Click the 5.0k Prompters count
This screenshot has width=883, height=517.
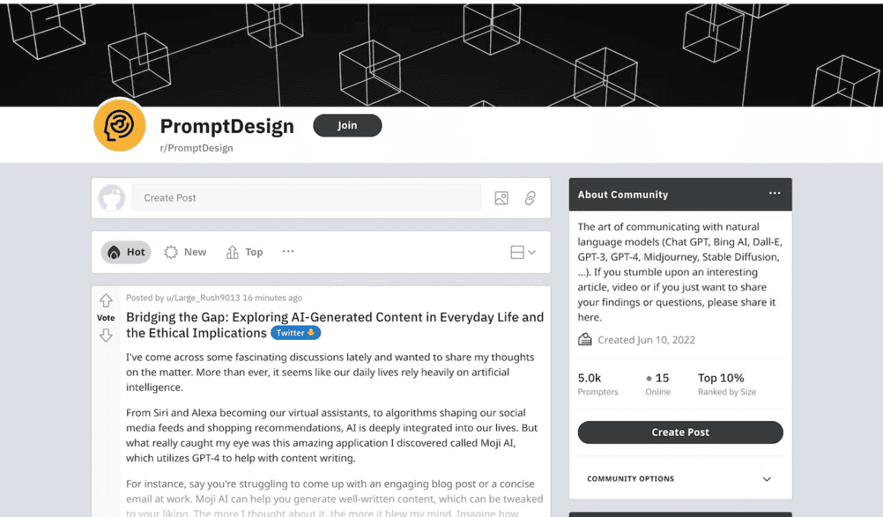pyautogui.click(x=598, y=384)
